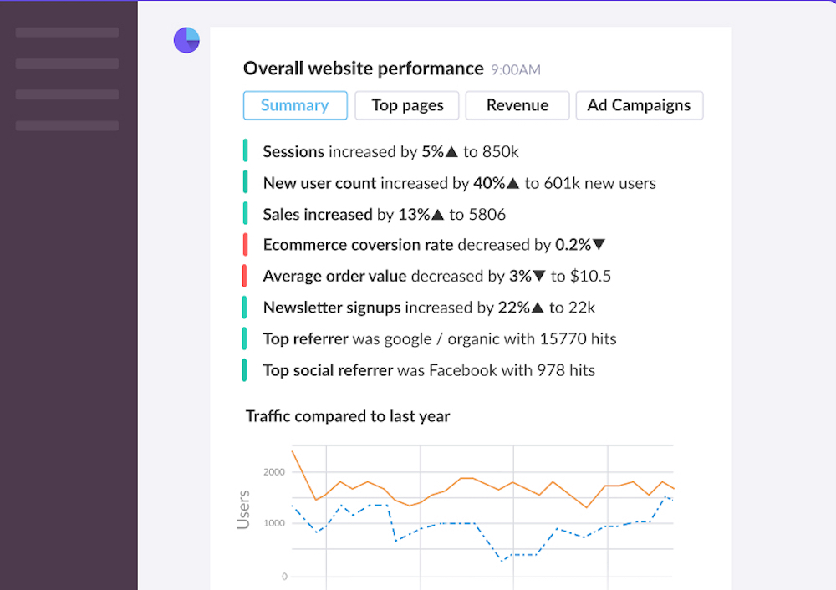The image size is (836, 590).
Task: Click the purple pie-chart app avatar
Action: coord(186,40)
